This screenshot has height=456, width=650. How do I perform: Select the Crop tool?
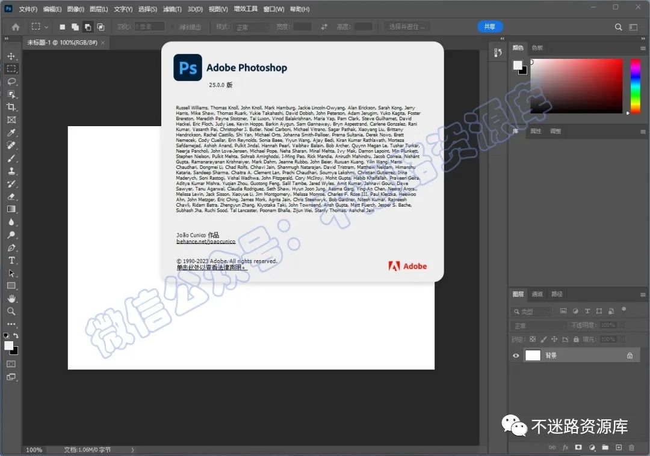[11, 107]
